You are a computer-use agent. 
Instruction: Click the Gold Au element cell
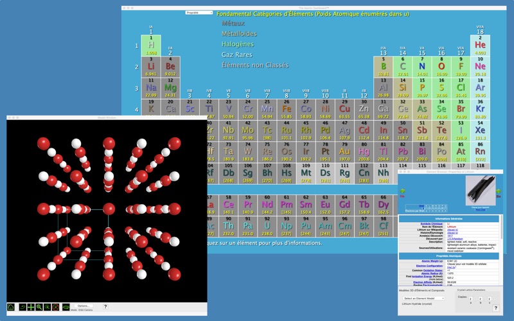(344, 152)
